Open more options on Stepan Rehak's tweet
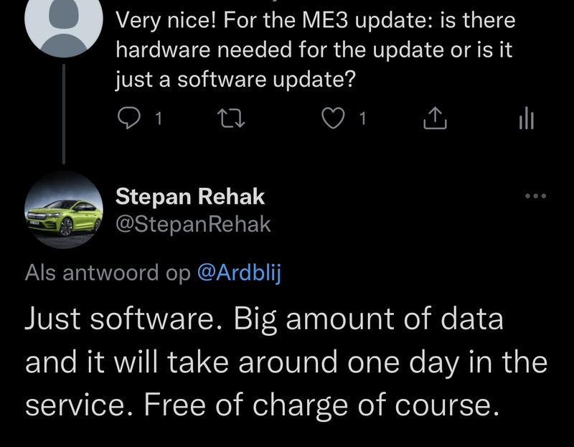The height and width of the screenshot is (447, 574). [x=535, y=196]
